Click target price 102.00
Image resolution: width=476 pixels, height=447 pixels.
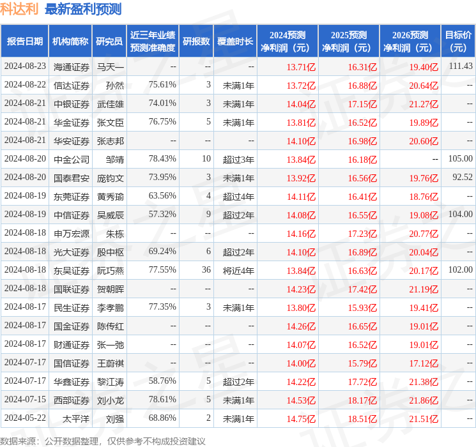pos(461,269)
